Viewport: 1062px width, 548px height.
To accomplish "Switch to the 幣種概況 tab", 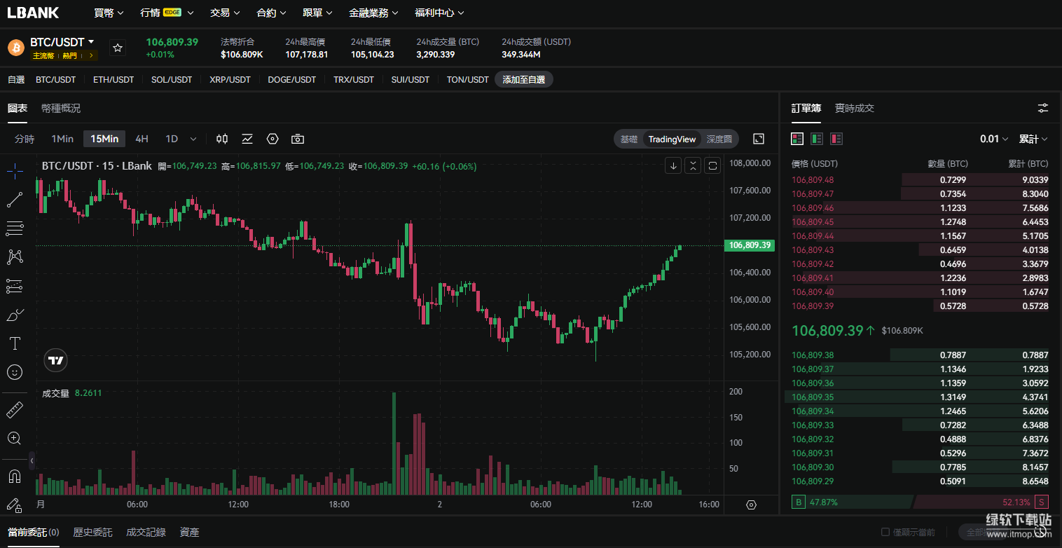I will (61, 108).
